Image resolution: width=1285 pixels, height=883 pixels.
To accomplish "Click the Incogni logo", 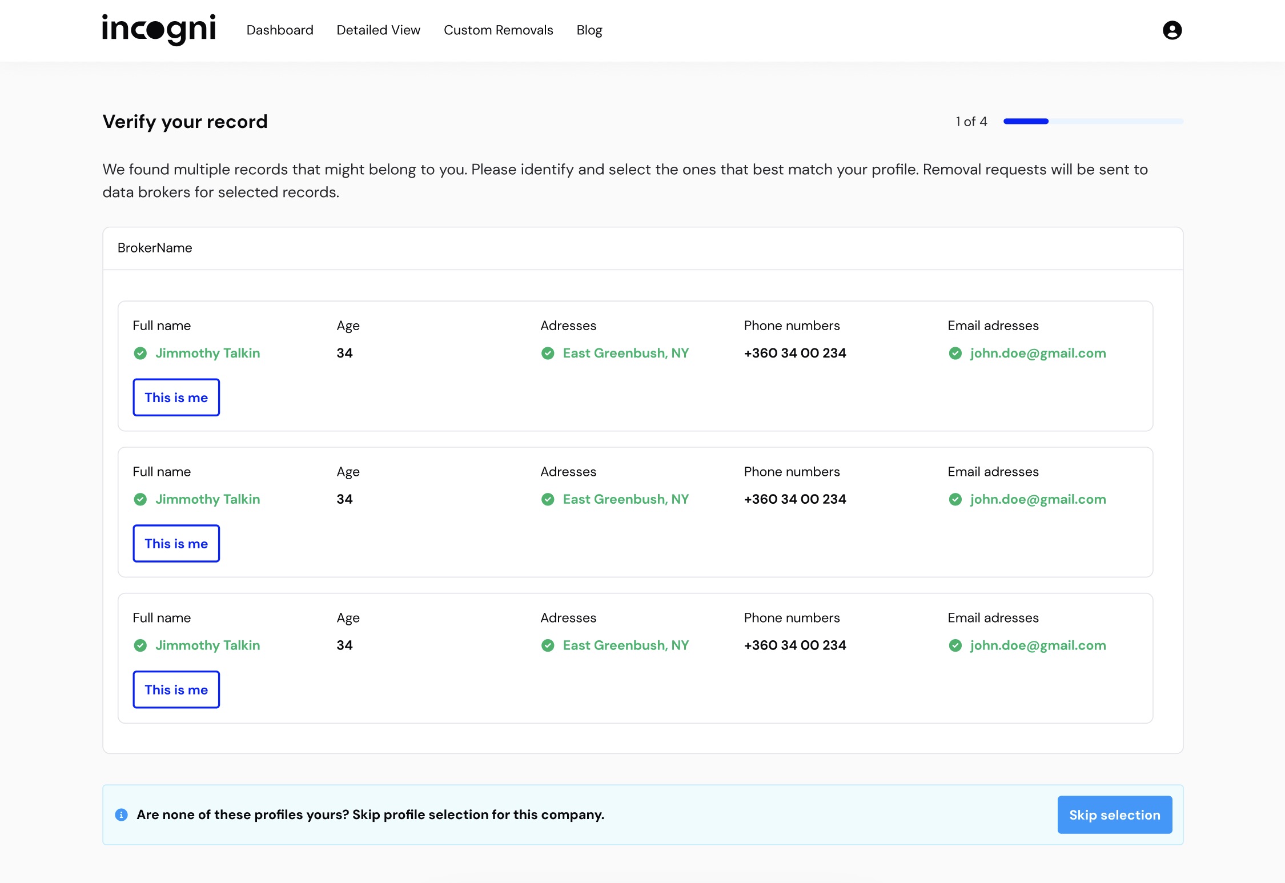I will click(159, 29).
